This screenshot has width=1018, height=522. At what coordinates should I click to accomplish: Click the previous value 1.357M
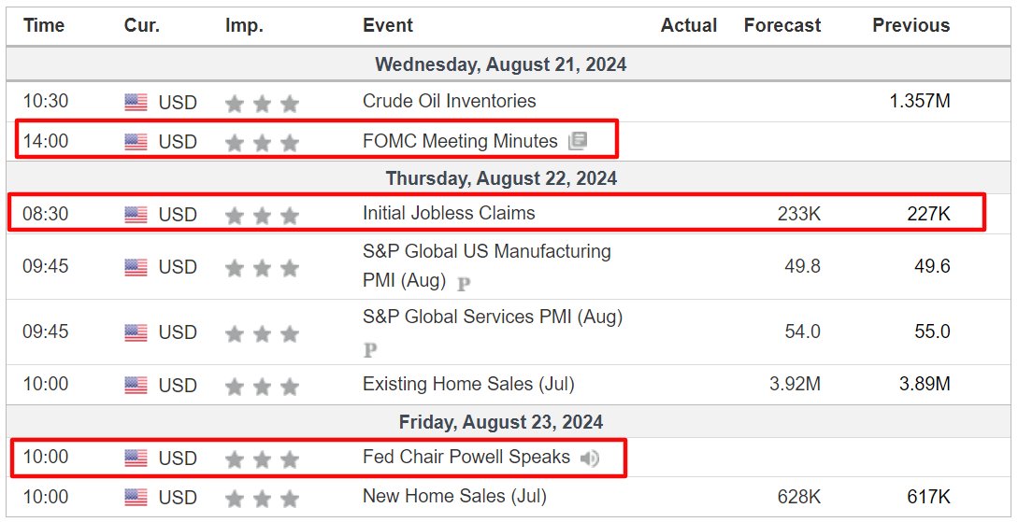(x=920, y=101)
